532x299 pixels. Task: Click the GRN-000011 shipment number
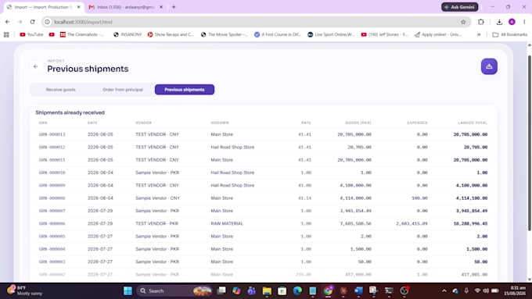pos(52,160)
